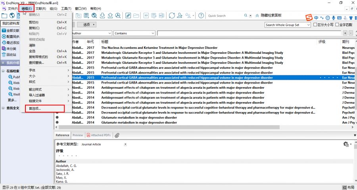Create a New Reference via toolbar icon
The width and height of the screenshot is (357, 190).
pyautogui.click(x=86, y=16)
